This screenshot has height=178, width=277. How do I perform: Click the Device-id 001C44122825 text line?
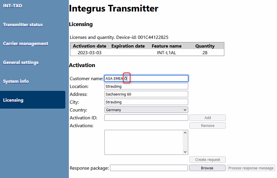(x=119, y=38)
